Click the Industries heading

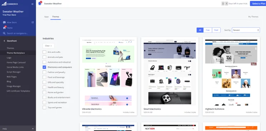click(x=48, y=38)
